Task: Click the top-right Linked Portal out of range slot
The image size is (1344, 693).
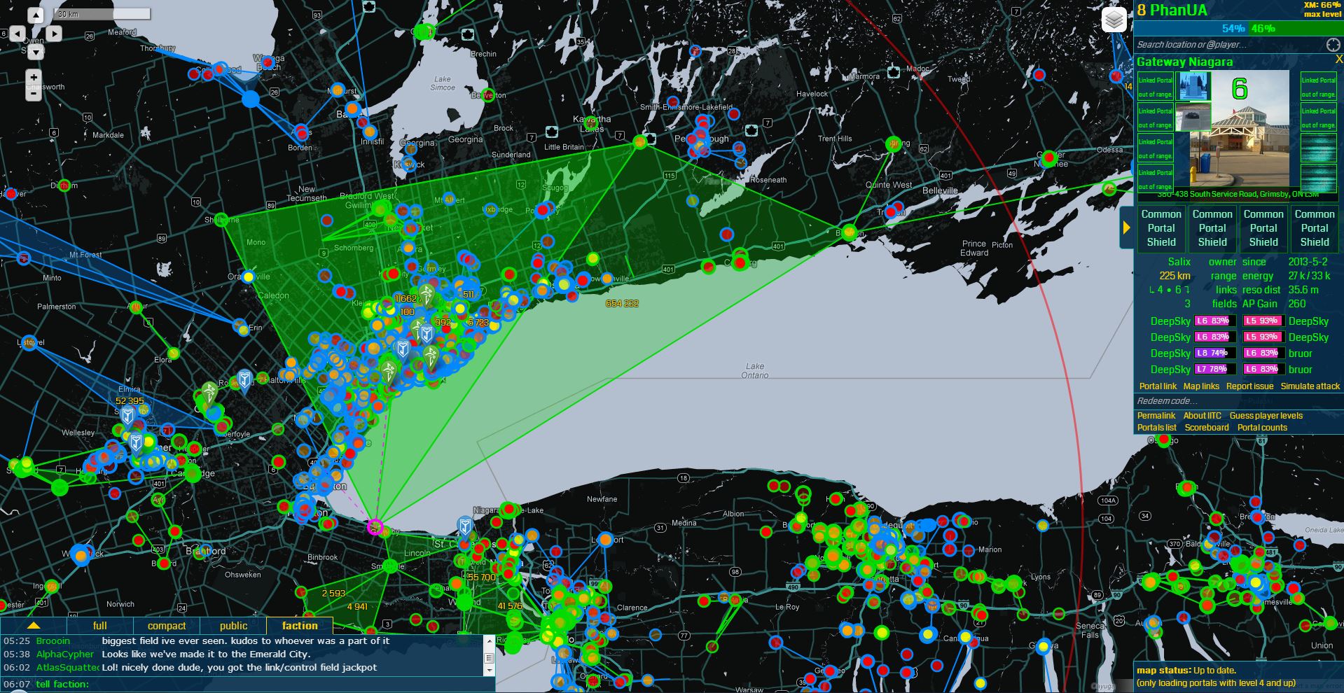Action: [x=1319, y=86]
